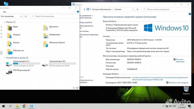Image resolution: width=194 pixels, height=109 pixels.
Task: Select 135 ГБ свободно из 165 ГБ text
Action: [23, 66]
